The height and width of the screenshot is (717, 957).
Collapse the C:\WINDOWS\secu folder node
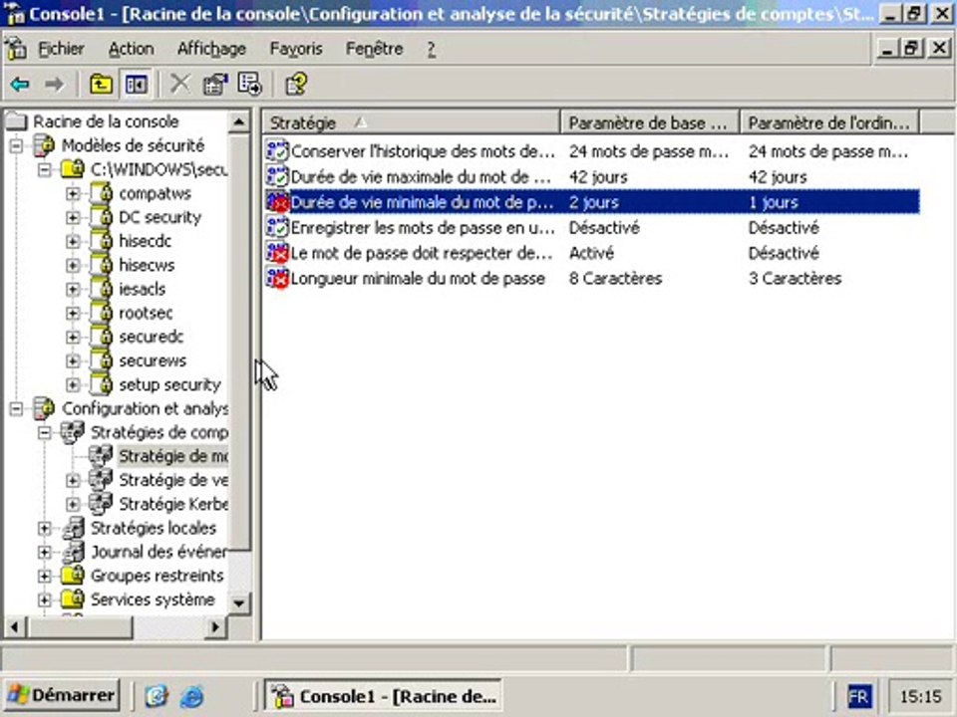tap(45, 169)
